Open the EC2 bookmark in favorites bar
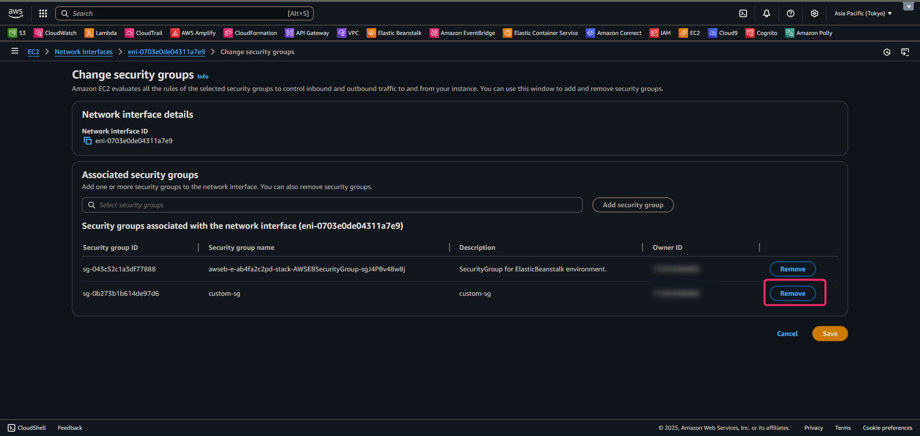This screenshot has width=920, height=436. [690, 33]
